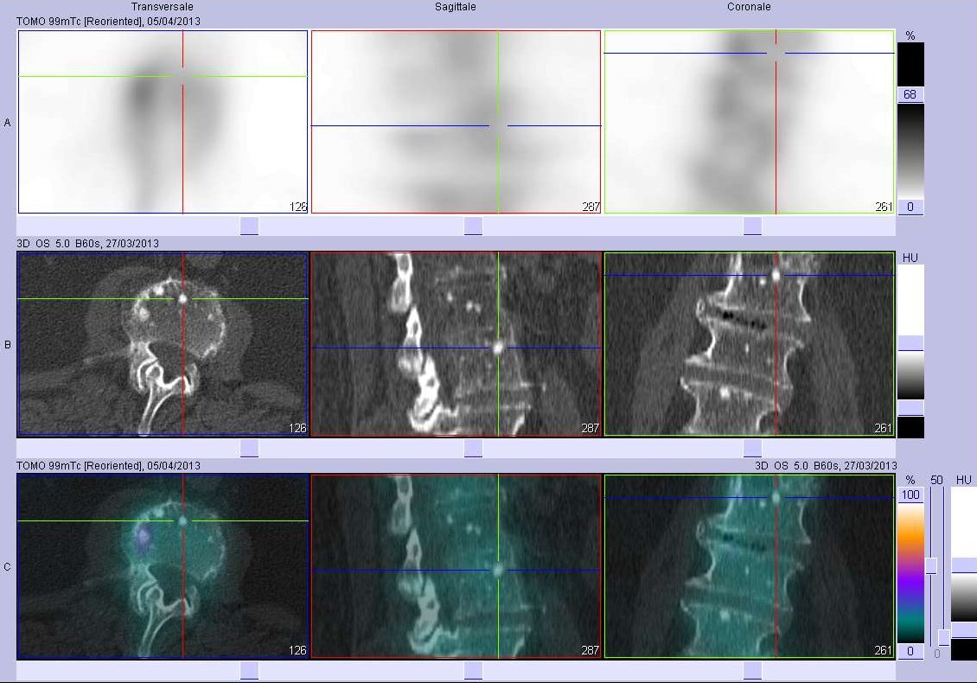Click the row C fusion color palette bar
977x683 pixels.
[910, 573]
